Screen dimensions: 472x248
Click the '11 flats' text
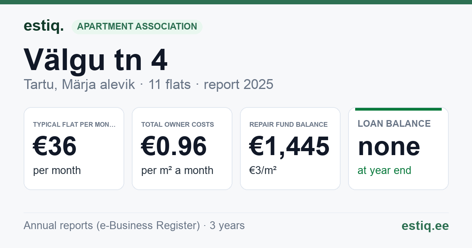[170, 84]
